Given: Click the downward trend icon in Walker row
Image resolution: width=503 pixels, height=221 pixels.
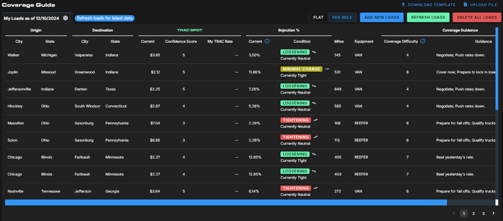Looking at the screenshot, I should [x=314, y=52].
